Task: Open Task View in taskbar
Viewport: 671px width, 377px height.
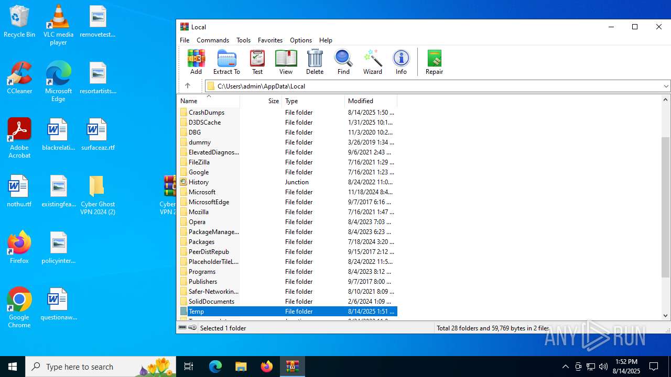Action: click(x=189, y=367)
